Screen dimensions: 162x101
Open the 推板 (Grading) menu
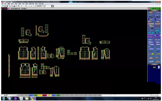(27, 4)
